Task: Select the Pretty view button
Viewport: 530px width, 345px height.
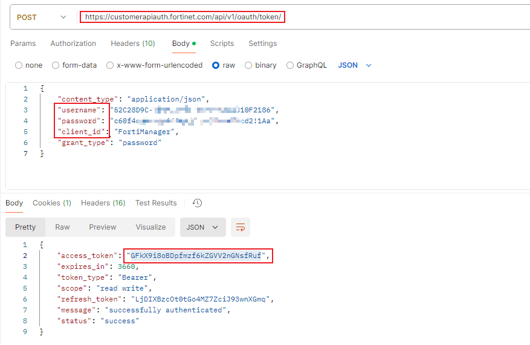Action: pyautogui.click(x=25, y=227)
